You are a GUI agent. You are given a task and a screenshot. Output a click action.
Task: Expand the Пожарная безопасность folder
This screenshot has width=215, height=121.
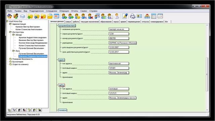pyautogui.click(x=10, y=59)
